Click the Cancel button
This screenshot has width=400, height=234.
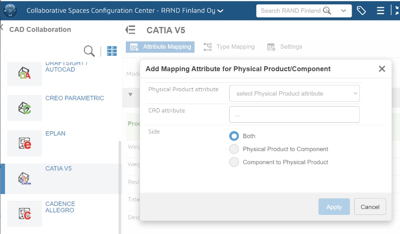[370, 207]
